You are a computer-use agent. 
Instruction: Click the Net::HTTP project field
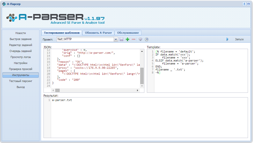pyautogui.click(x=85, y=39)
